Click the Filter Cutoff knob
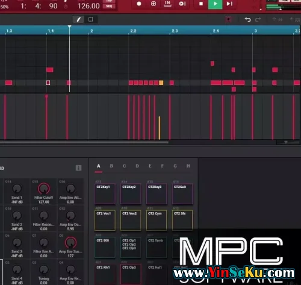 click(43, 189)
